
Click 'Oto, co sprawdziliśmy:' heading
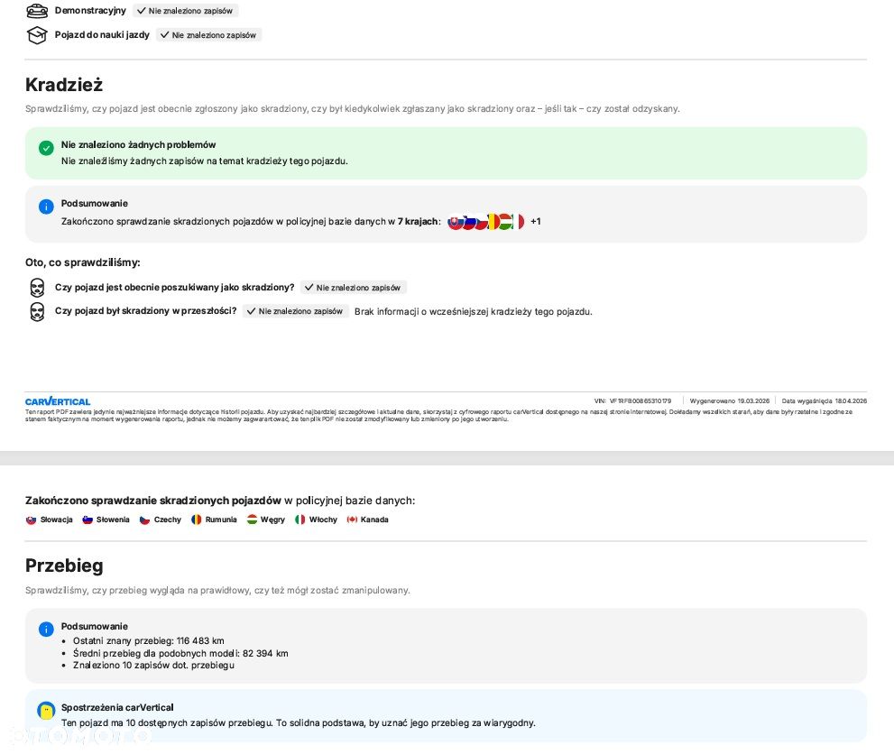[x=83, y=262]
